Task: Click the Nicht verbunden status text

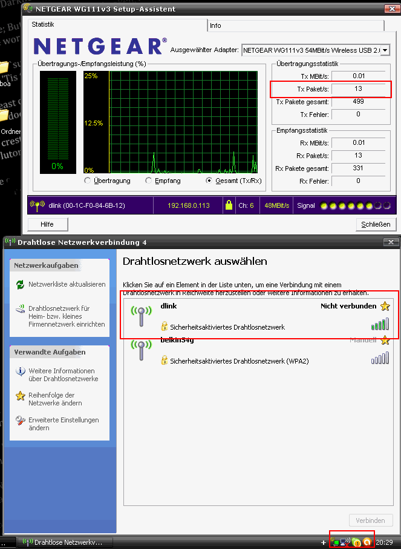Action: click(x=348, y=306)
